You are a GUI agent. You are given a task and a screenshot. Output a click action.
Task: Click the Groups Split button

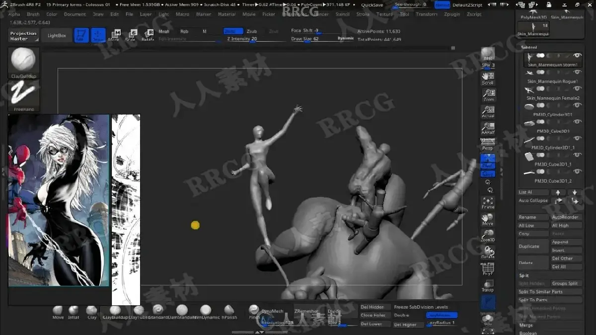coord(566,283)
